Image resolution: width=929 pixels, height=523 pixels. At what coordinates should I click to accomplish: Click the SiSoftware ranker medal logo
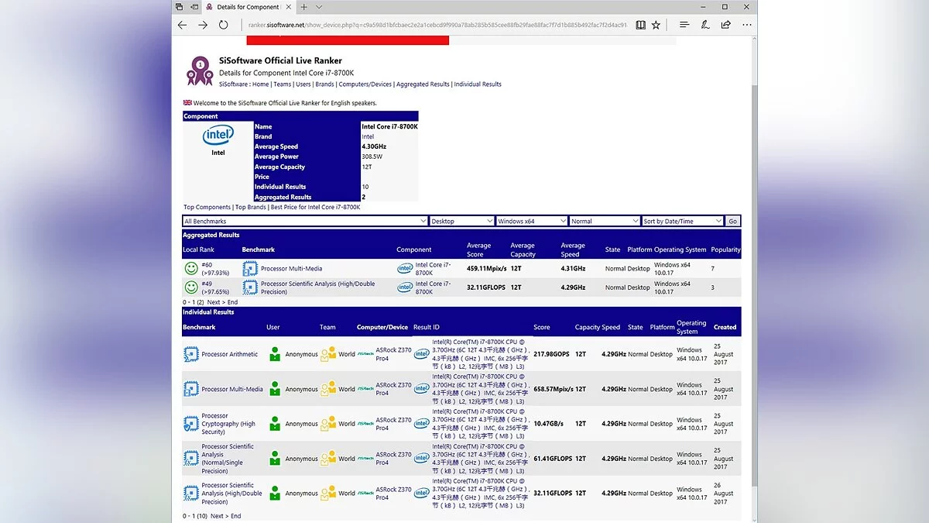coord(200,71)
